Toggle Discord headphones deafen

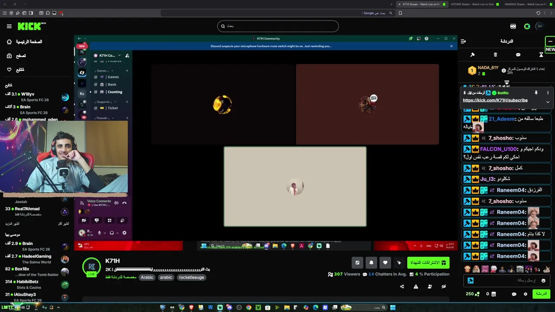112,233
